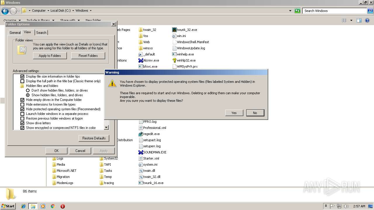Select the twunk_16.exe icon
The height and width of the screenshot is (210, 374).
click(141, 183)
